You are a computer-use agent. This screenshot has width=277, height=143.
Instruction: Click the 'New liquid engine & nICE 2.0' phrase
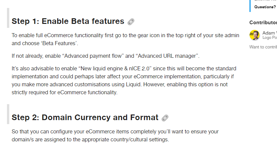click(x=115, y=69)
